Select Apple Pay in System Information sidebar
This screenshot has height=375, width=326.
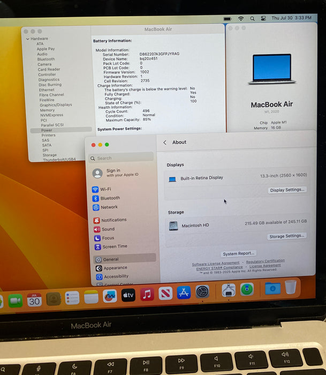46,49
